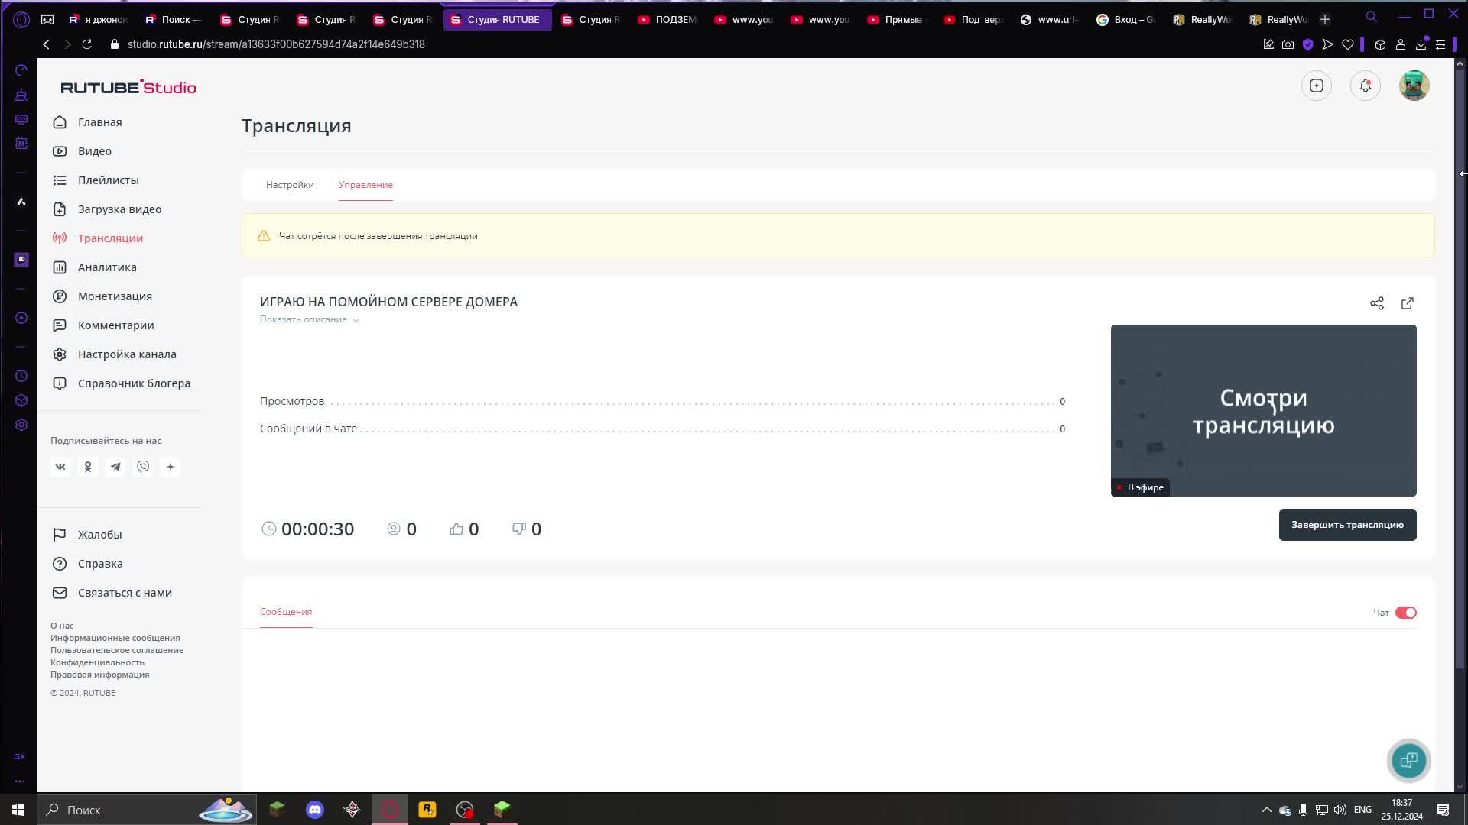Viewport: 1468px width, 825px height.
Task: Open notifications bell icon
Action: [x=1366, y=86]
